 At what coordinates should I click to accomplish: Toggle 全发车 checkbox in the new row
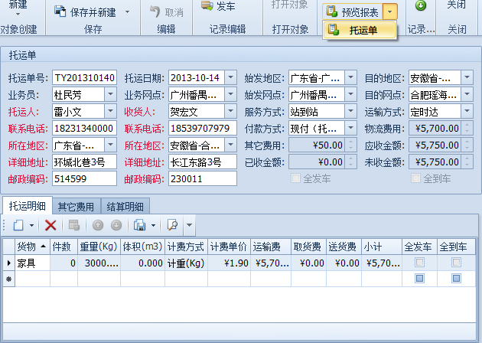418,279
